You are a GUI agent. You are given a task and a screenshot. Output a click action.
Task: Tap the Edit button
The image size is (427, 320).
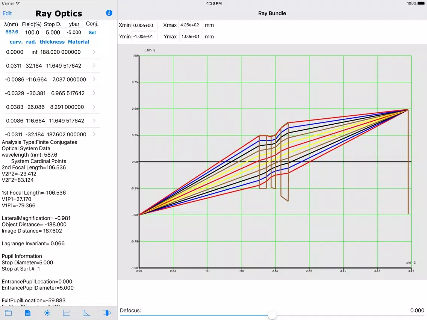tap(7, 14)
